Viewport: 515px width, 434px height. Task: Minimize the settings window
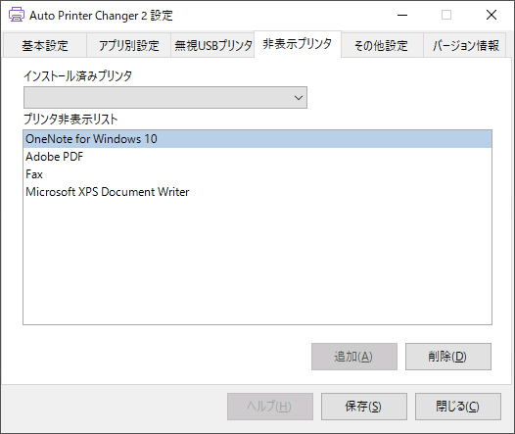coord(402,15)
